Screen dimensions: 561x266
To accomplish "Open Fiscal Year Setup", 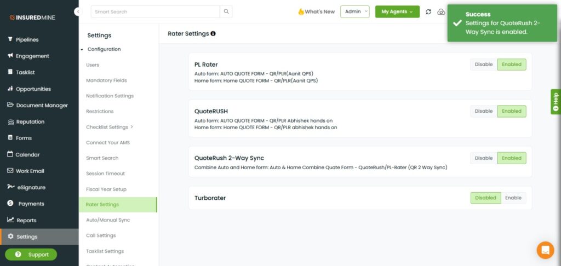I will pyautogui.click(x=106, y=189).
